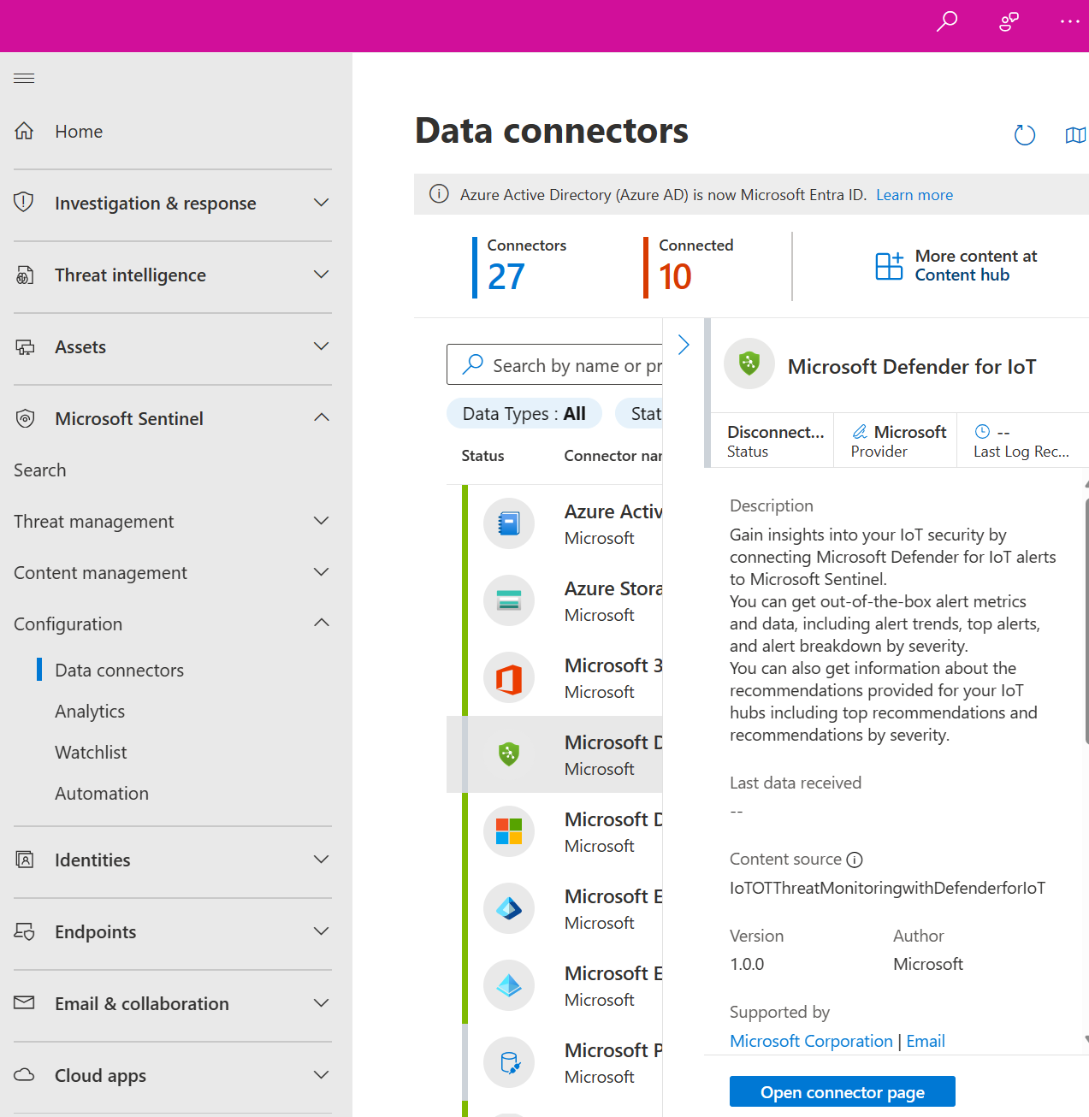The height and width of the screenshot is (1117, 1089).
Task: Open Watchlist under Configuration
Action: [x=91, y=753]
